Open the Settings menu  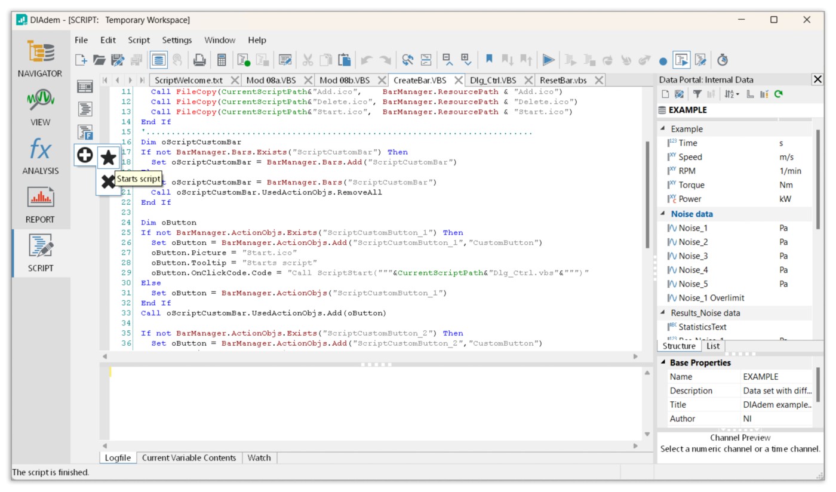(177, 40)
